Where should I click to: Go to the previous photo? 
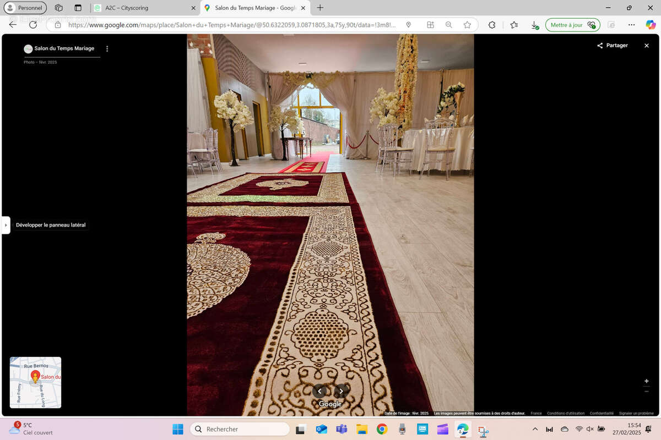pyautogui.click(x=319, y=391)
